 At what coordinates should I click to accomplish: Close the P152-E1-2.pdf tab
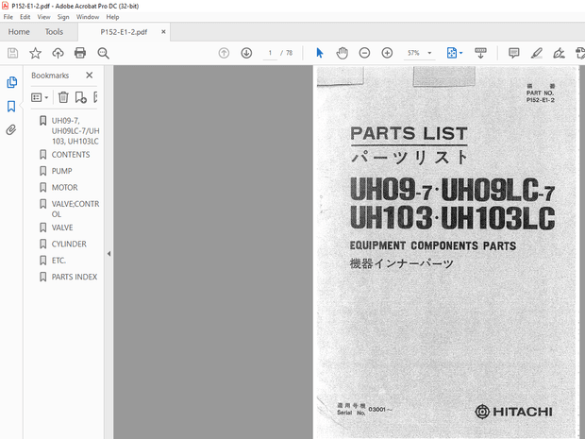coord(163,32)
